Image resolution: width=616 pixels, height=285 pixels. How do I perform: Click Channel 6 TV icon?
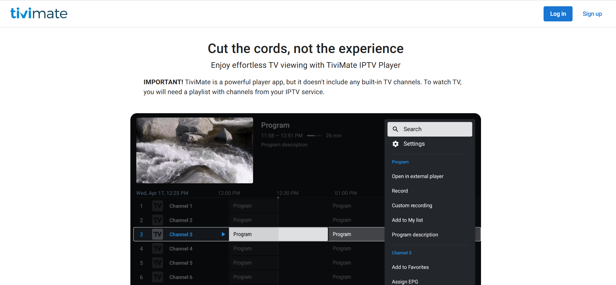tap(157, 277)
